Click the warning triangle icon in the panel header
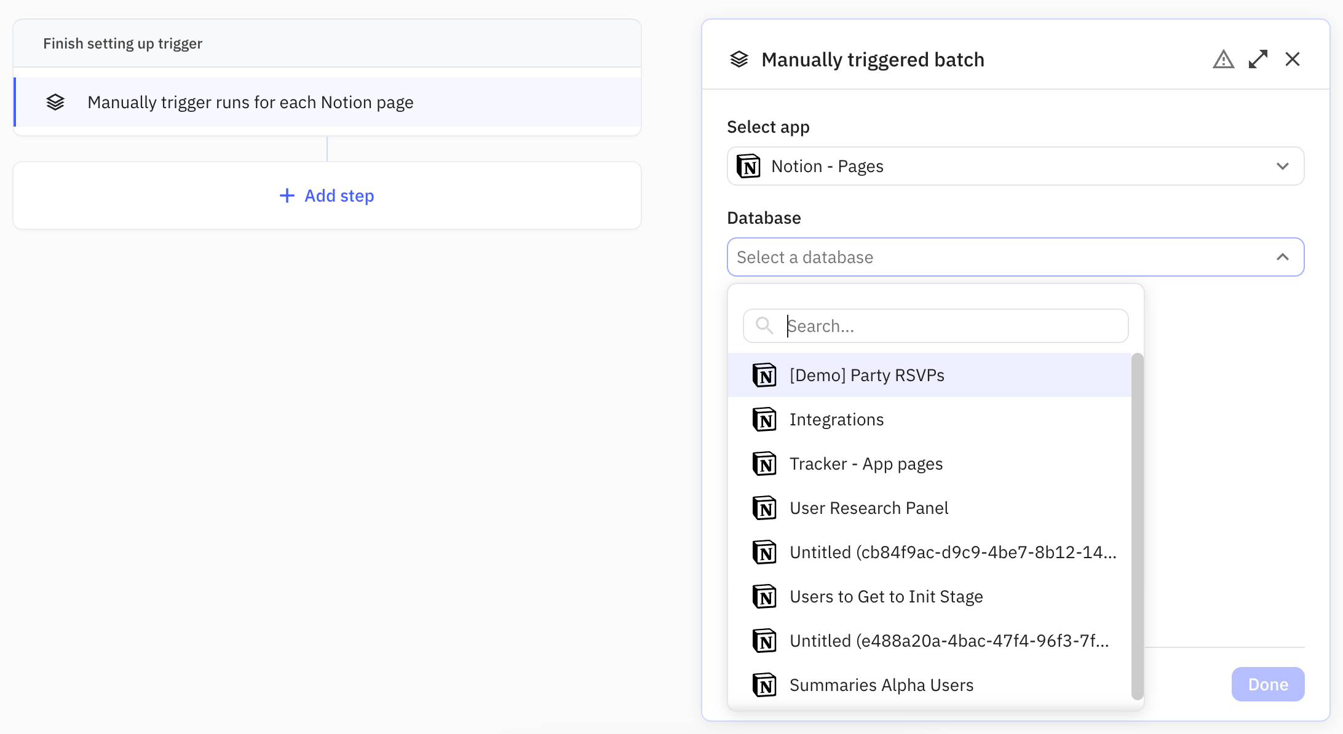 [1223, 60]
